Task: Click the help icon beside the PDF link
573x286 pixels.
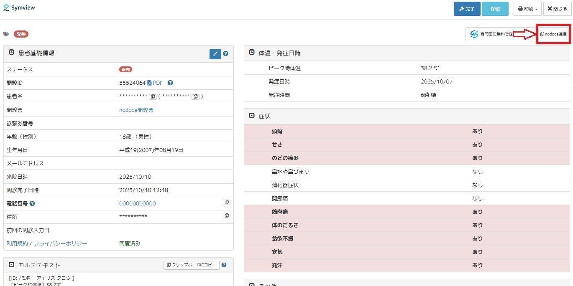Action: [x=170, y=83]
